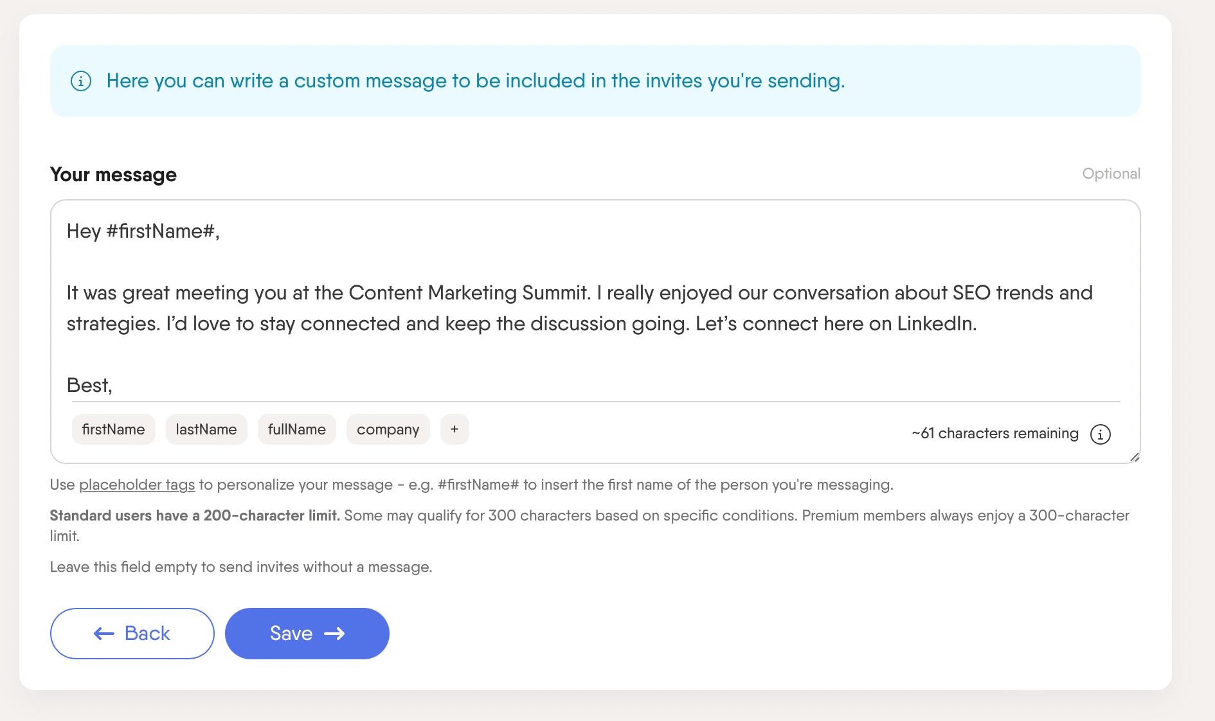Click the text area resize handle

click(x=1135, y=457)
